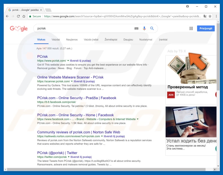Start voice search with the microphone icon
This screenshot has height=175, width=223.
(144, 28)
